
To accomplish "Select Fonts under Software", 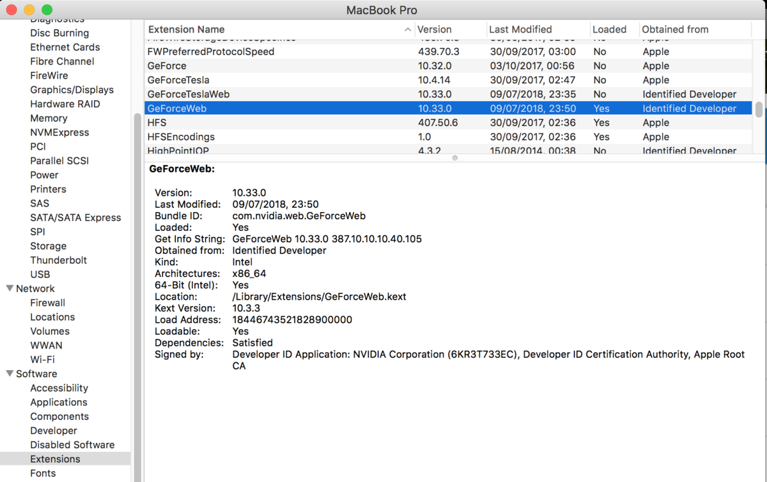I will (43, 473).
